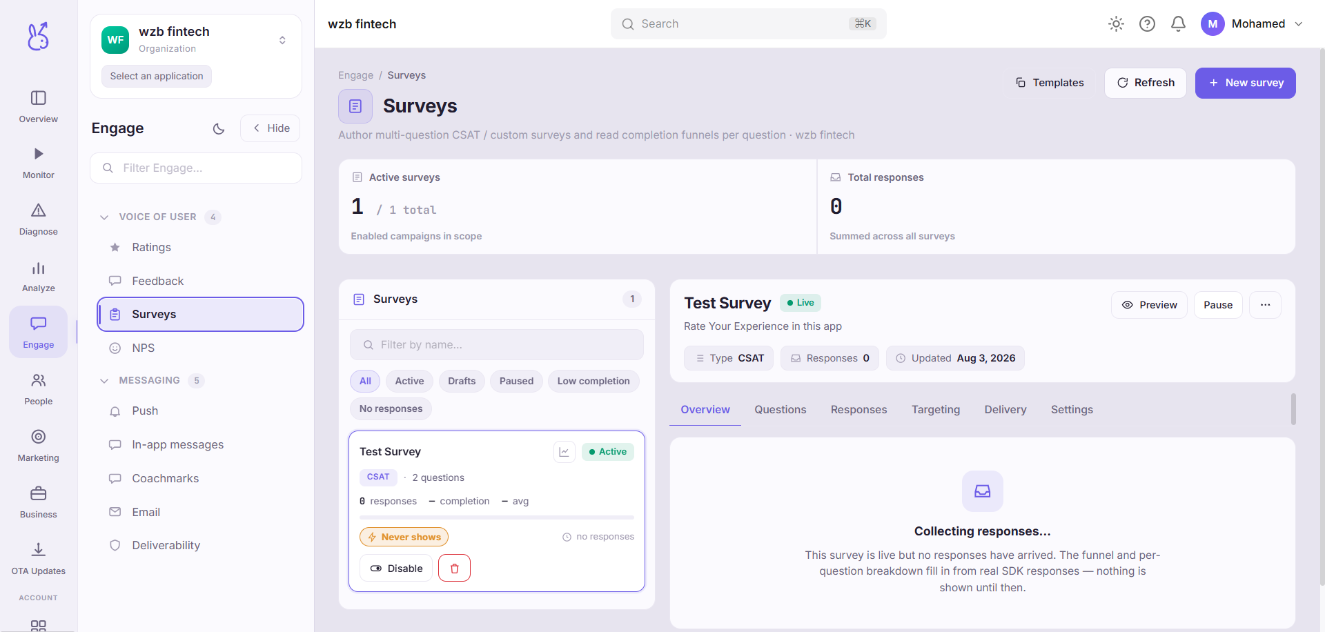Open OTA Updates section
1325x632 pixels.
(38, 559)
